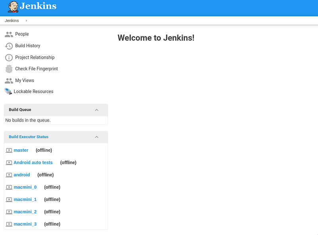Click the offline computer icon beside master

click(9, 150)
